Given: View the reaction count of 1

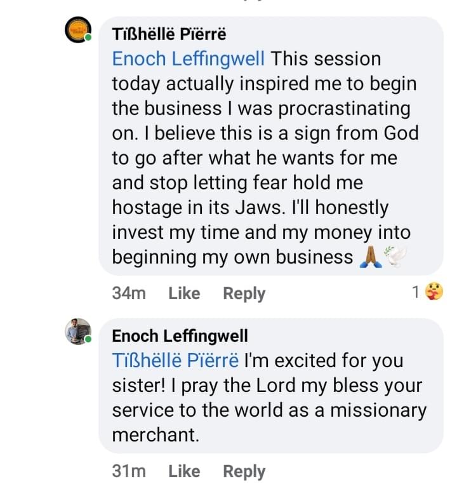Looking at the screenshot, I should [x=416, y=292].
